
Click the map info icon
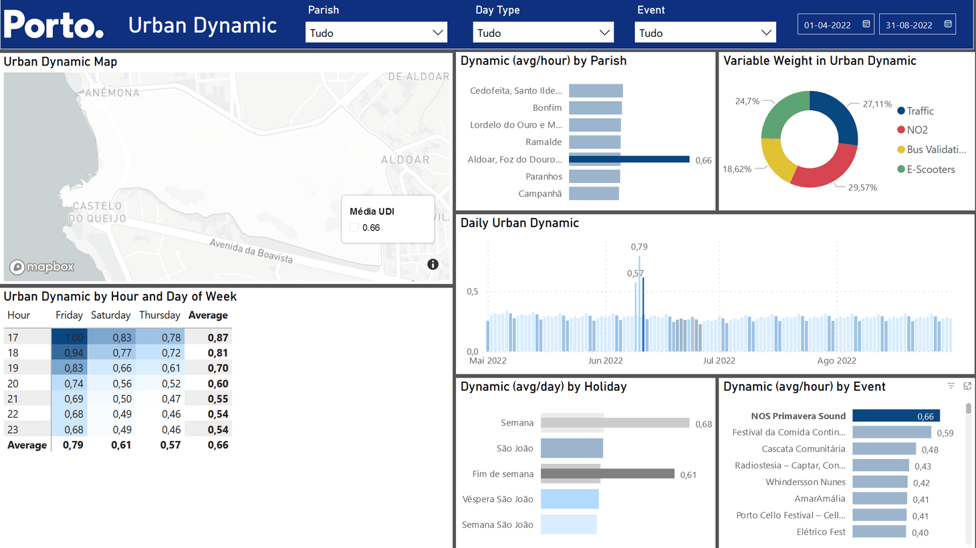433,265
